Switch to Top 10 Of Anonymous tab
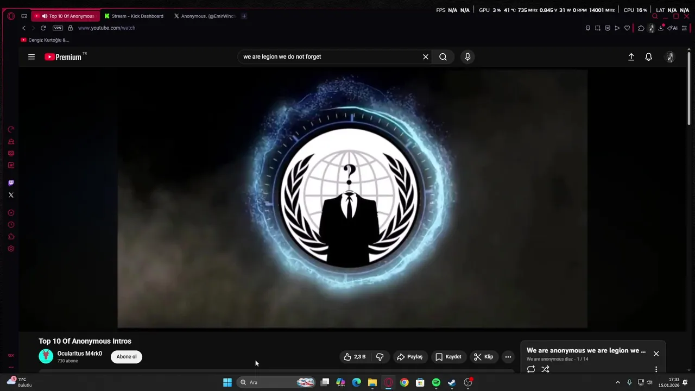695x391 pixels. [66, 16]
